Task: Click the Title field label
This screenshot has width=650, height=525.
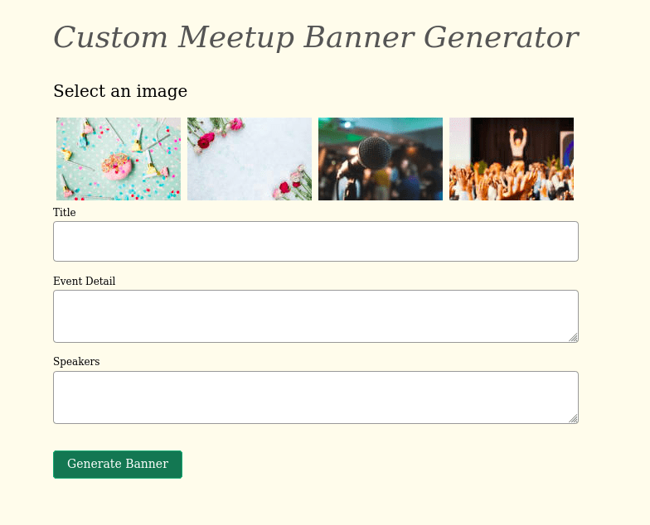Action: pyautogui.click(x=65, y=213)
